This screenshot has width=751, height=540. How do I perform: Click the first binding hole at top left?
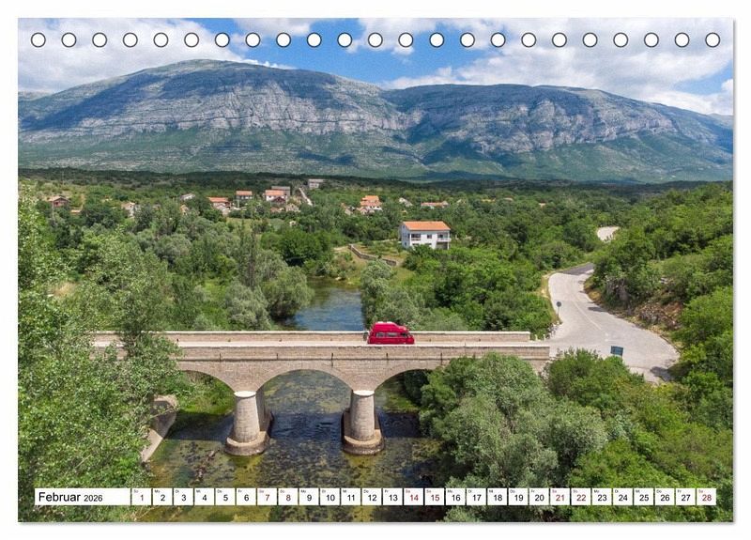point(38,39)
